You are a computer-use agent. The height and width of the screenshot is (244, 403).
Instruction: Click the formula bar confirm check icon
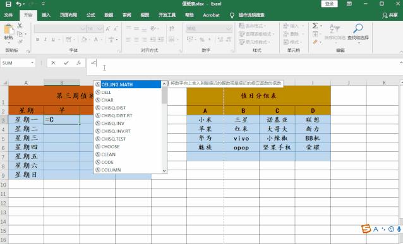coord(66,63)
